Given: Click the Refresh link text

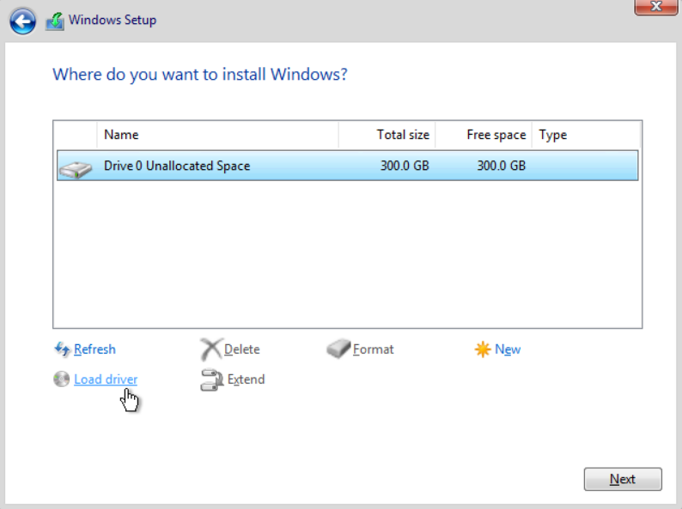Looking at the screenshot, I should pos(94,349).
